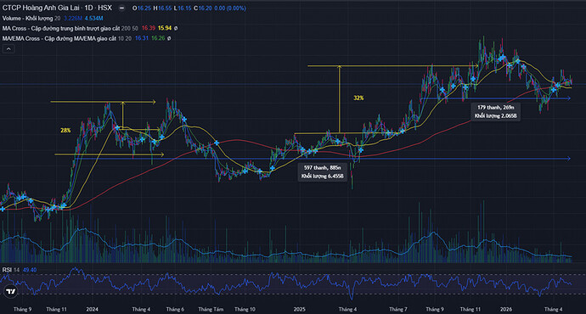Click the 2026 time axis label
The width and height of the screenshot is (586, 314).
506,309
